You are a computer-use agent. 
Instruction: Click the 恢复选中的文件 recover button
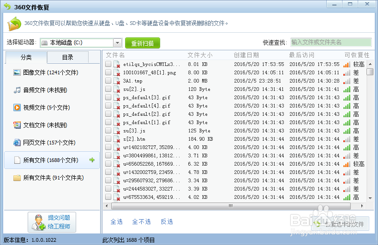coord(340,224)
